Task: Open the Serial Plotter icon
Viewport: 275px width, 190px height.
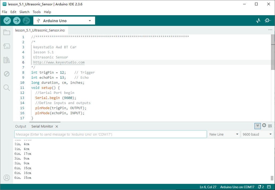Action: point(258,21)
